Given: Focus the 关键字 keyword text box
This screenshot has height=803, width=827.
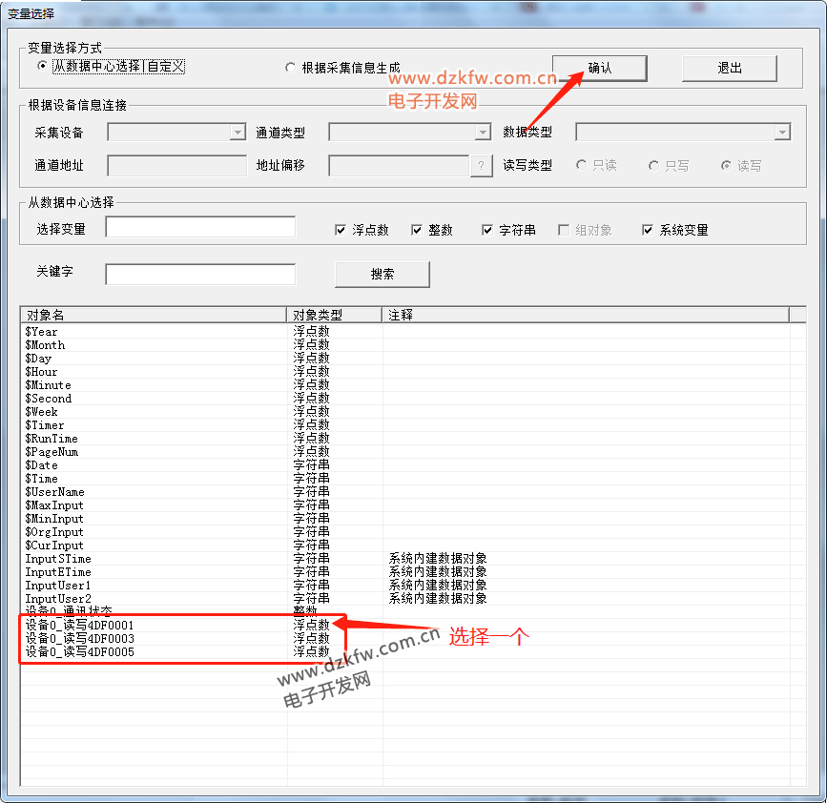Looking at the screenshot, I should coord(200,274).
